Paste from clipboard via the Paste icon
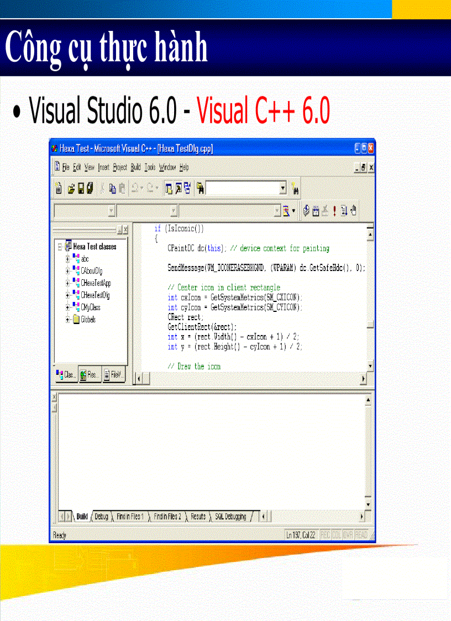The image size is (451, 621). tap(122, 188)
